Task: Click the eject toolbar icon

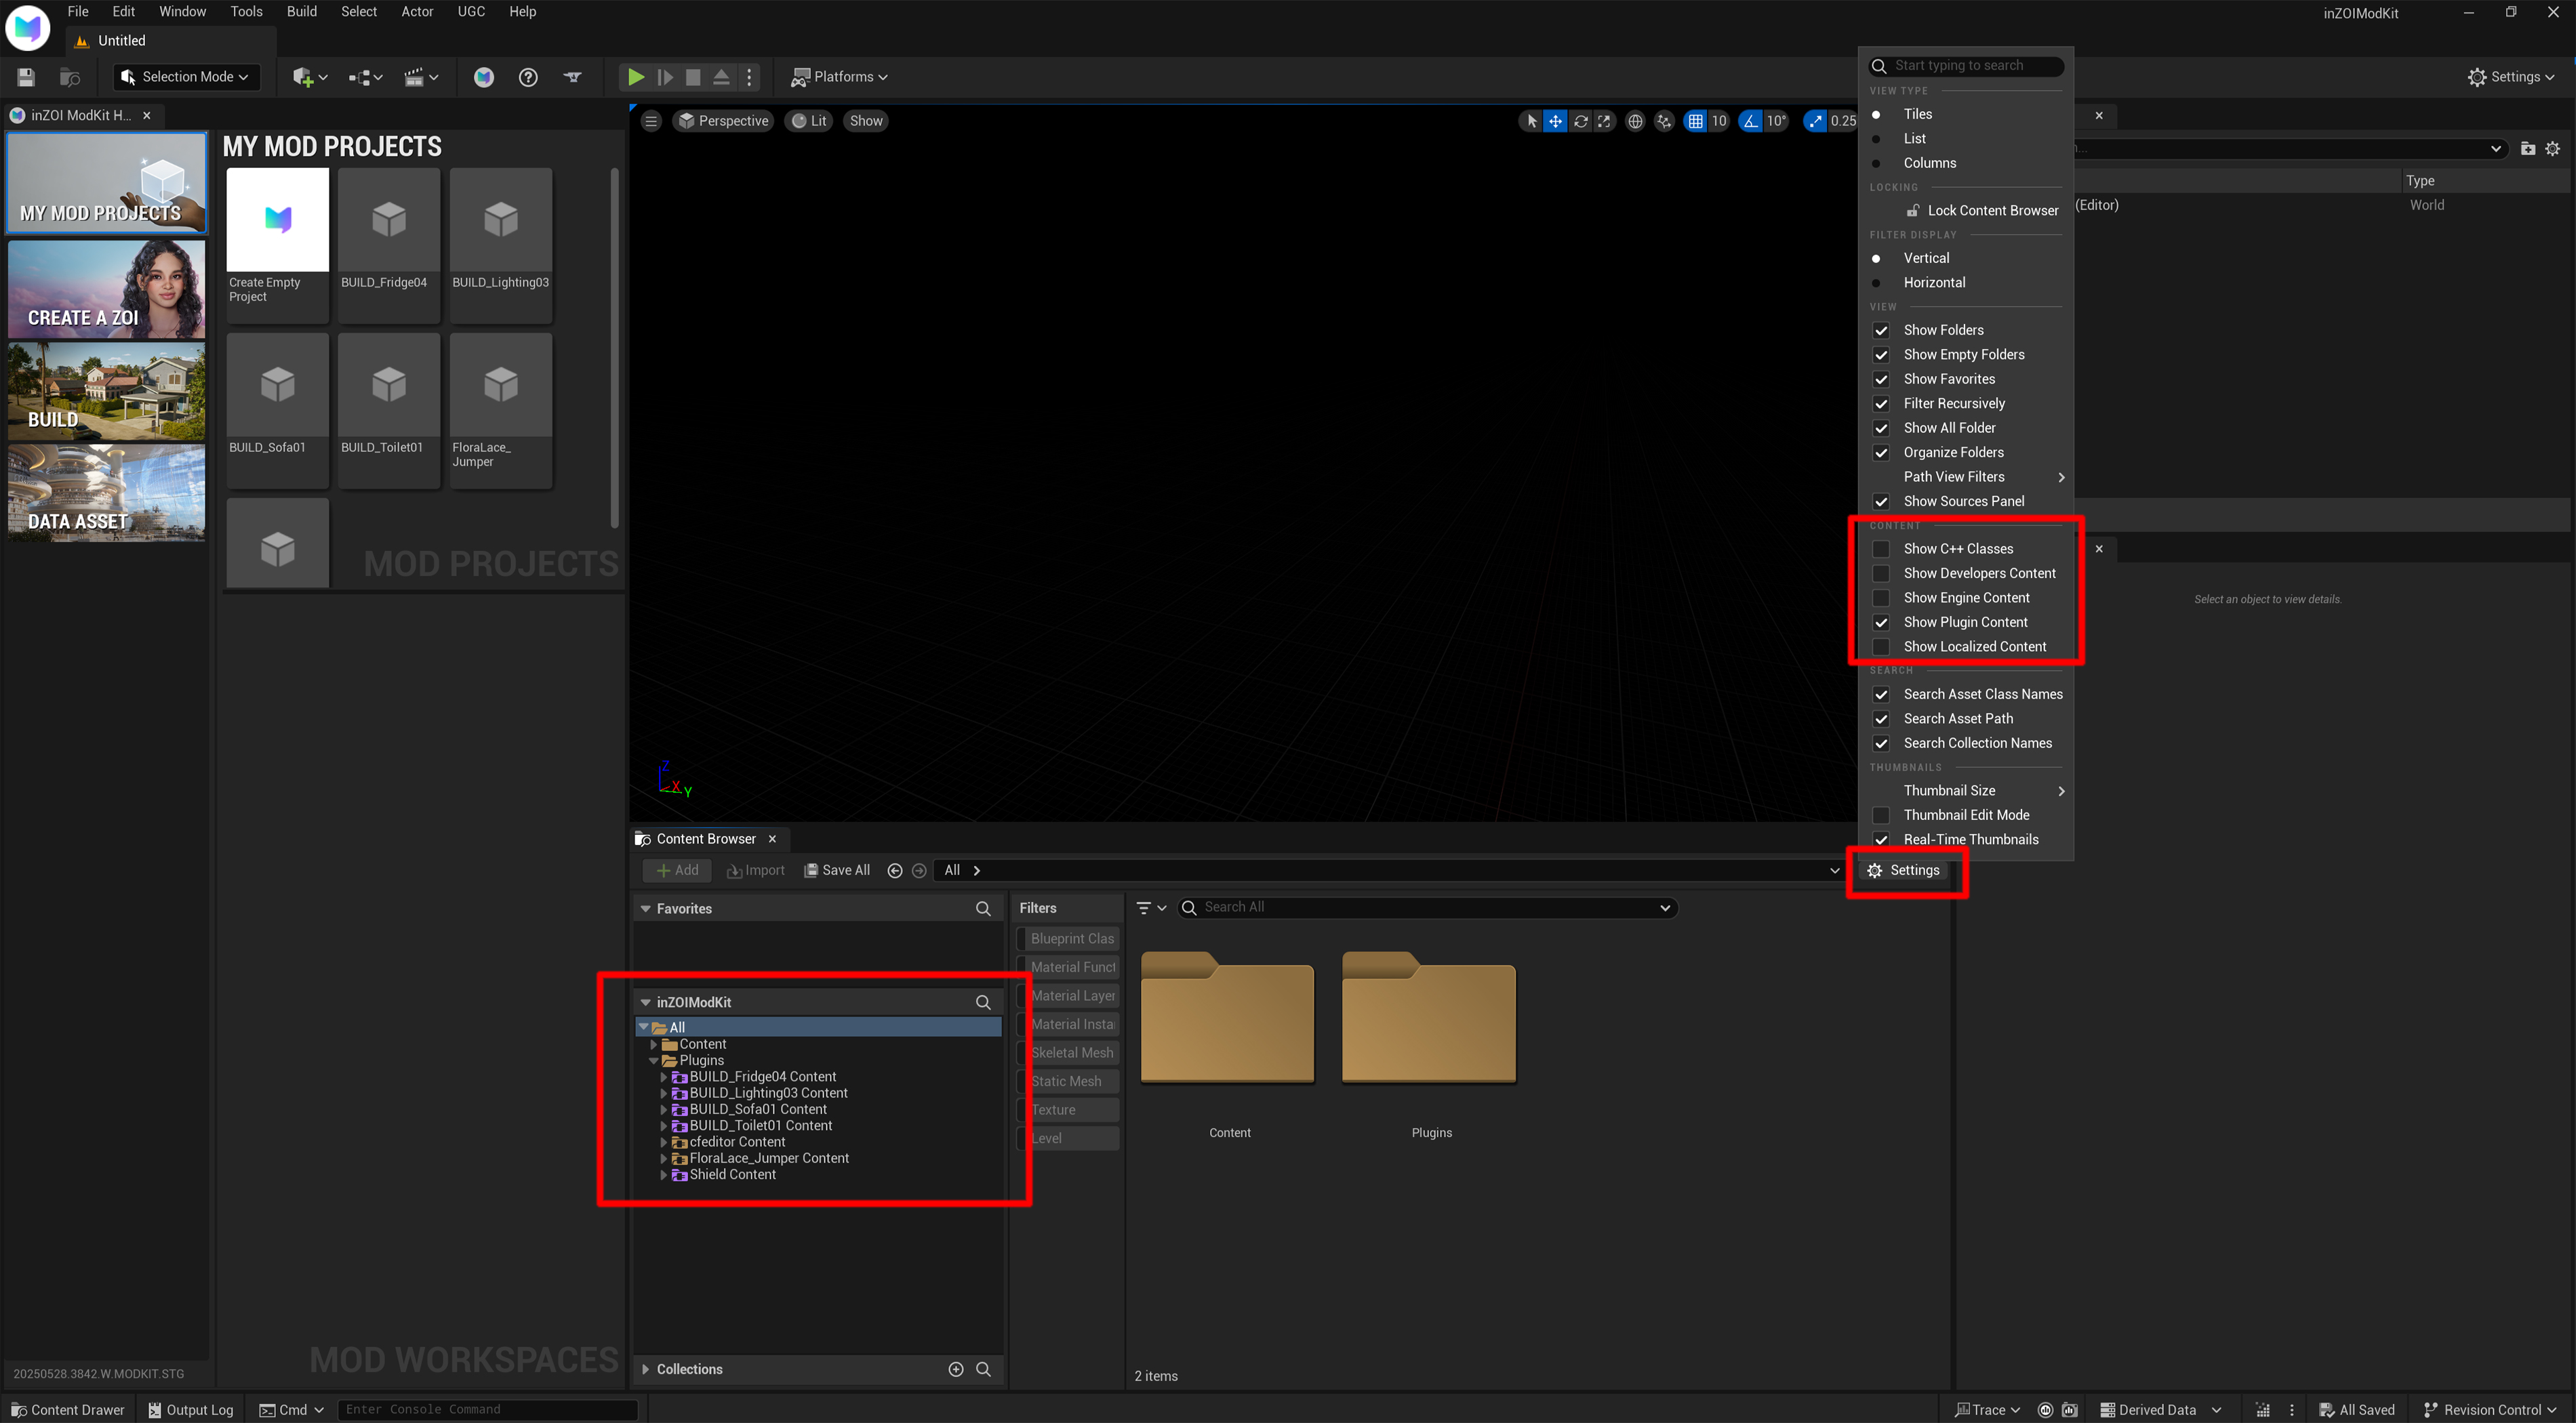Action: 721,77
